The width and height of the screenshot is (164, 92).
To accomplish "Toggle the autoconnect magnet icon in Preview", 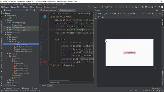I will coord(102,17).
